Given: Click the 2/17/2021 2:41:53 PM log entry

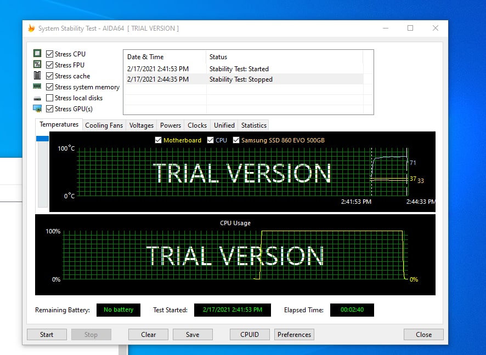Looking at the screenshot, I should click(158, 68).
